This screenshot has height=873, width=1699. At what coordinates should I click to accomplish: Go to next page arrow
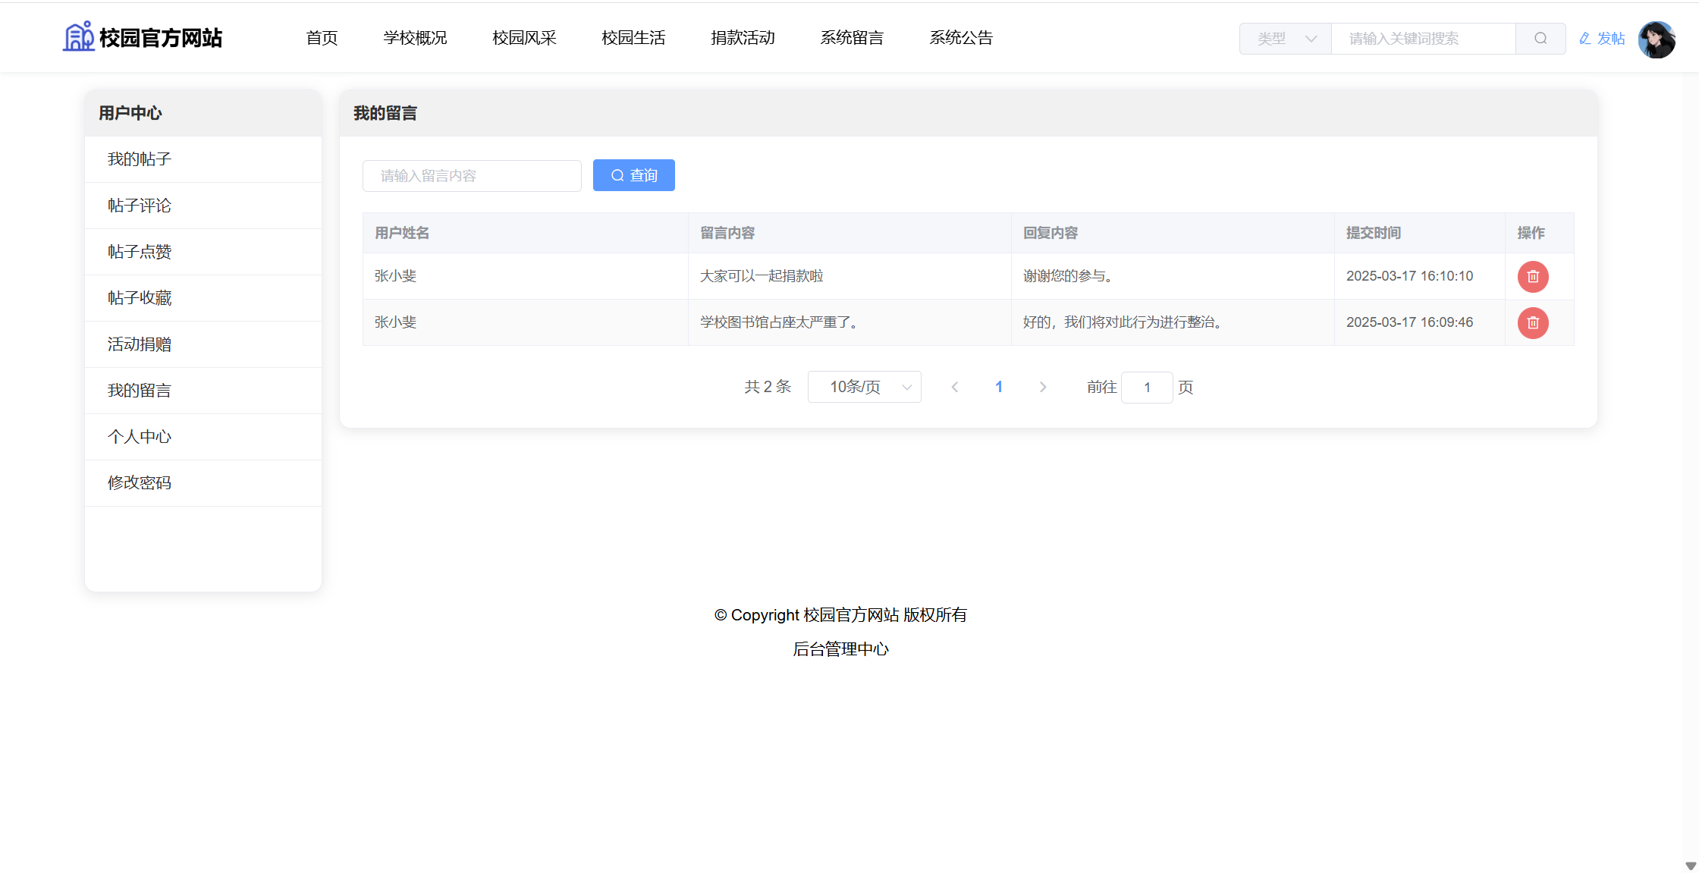[1043, 388]
